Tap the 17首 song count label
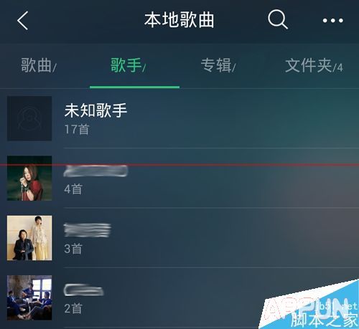 click(x=77, y=130)
